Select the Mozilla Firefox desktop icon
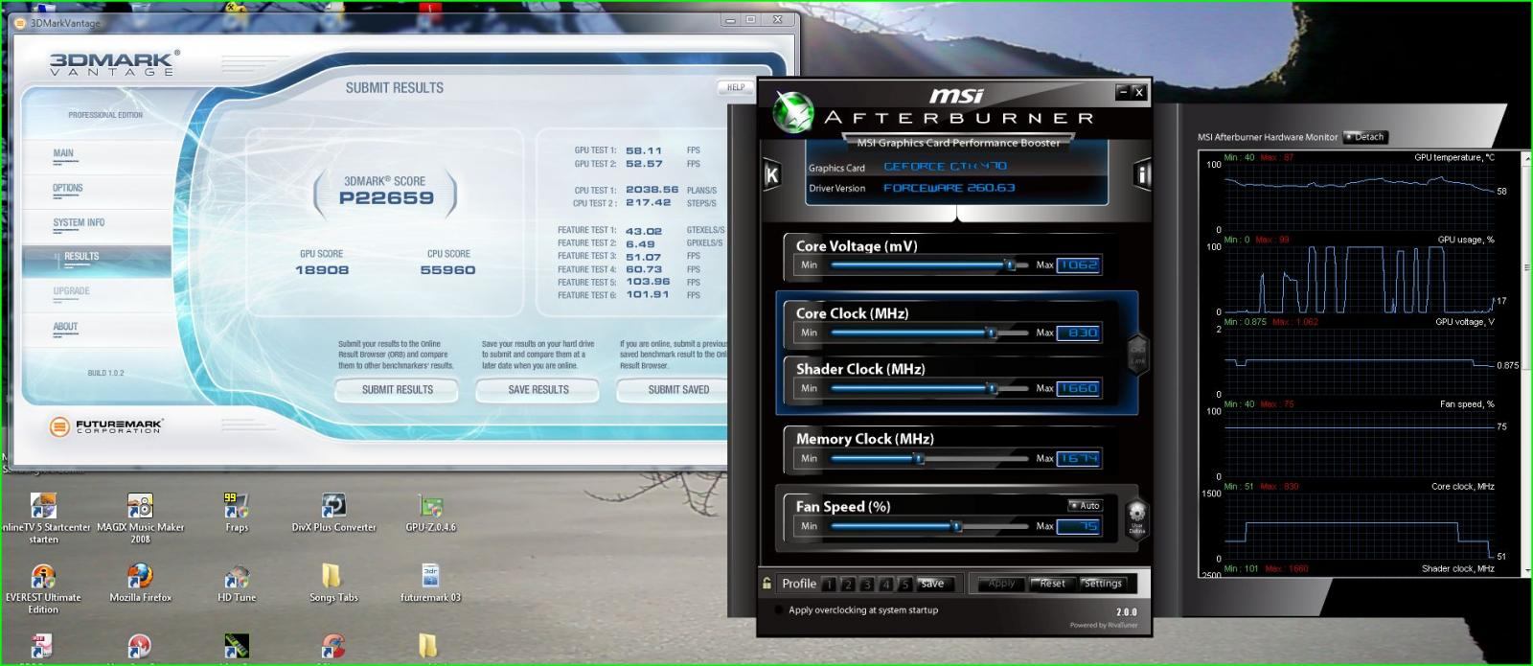This screenshot has width=1533, height=666. [140, 582]
